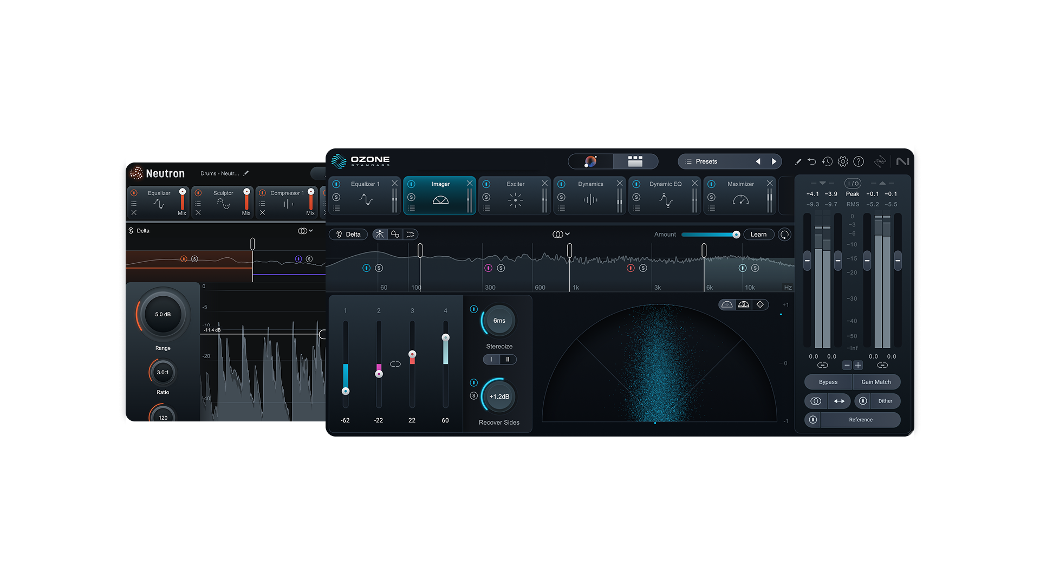The width and height of the screenshot is (1040, 585).
Task: Enable the Stereoize power toggle
Action: click(x=473, y=309)
